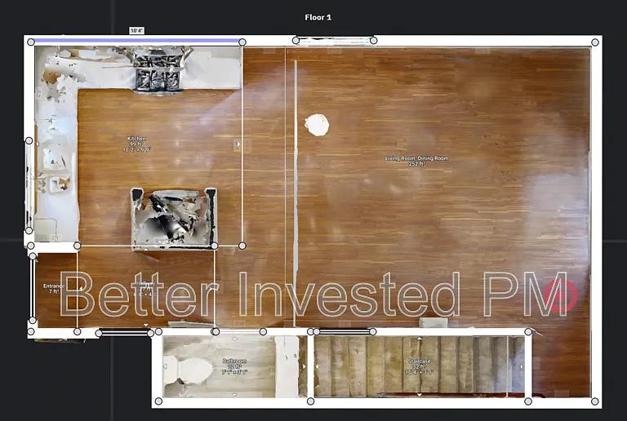Click left handle of hallway bottom door

pyautogui.click(x=99, y=333)
